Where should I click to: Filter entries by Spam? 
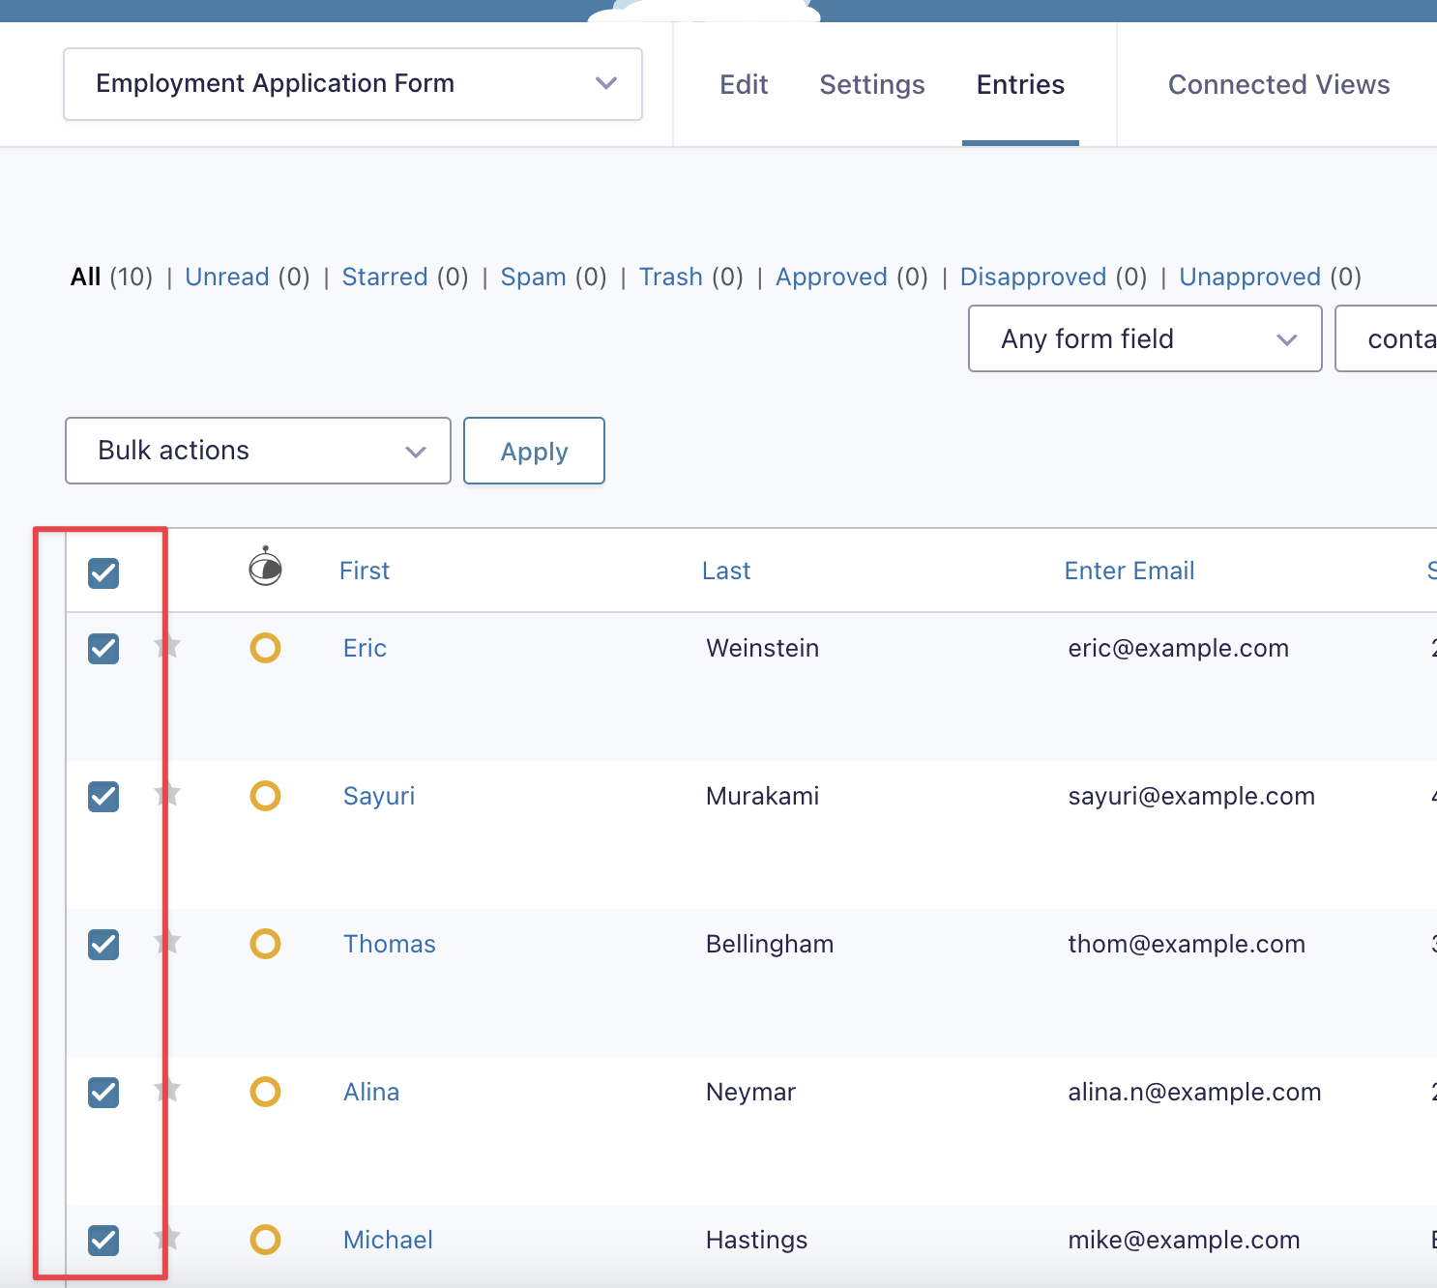[x=533, y=278]
